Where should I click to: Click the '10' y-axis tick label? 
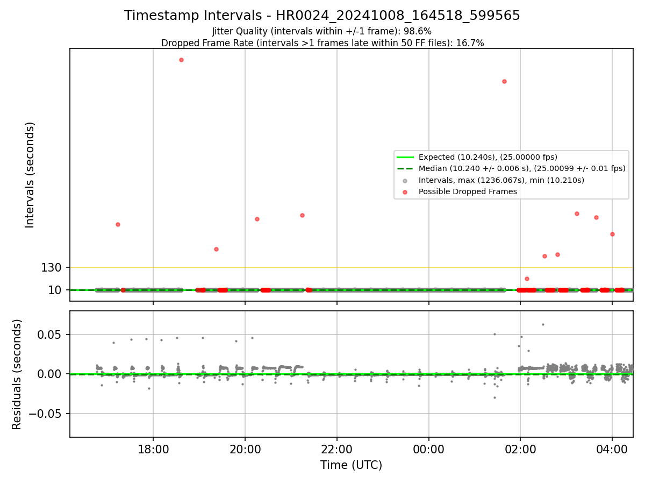point(55,290)
